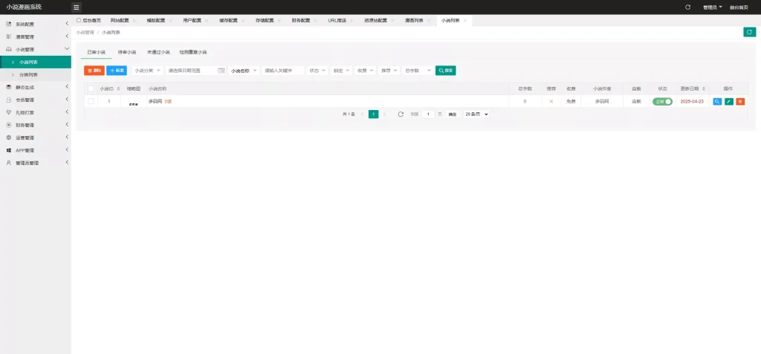Check the select-all checkbox in table header
Screen dimensions: 761x354
[91, 88]
